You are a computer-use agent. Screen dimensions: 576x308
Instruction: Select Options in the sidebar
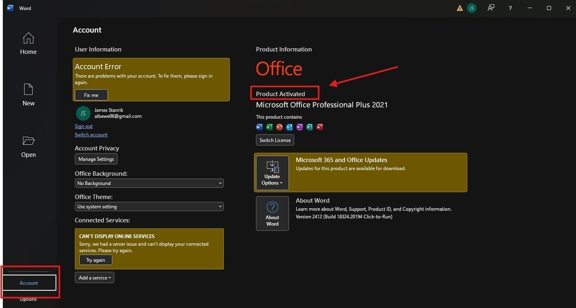(x=28, y=299)
